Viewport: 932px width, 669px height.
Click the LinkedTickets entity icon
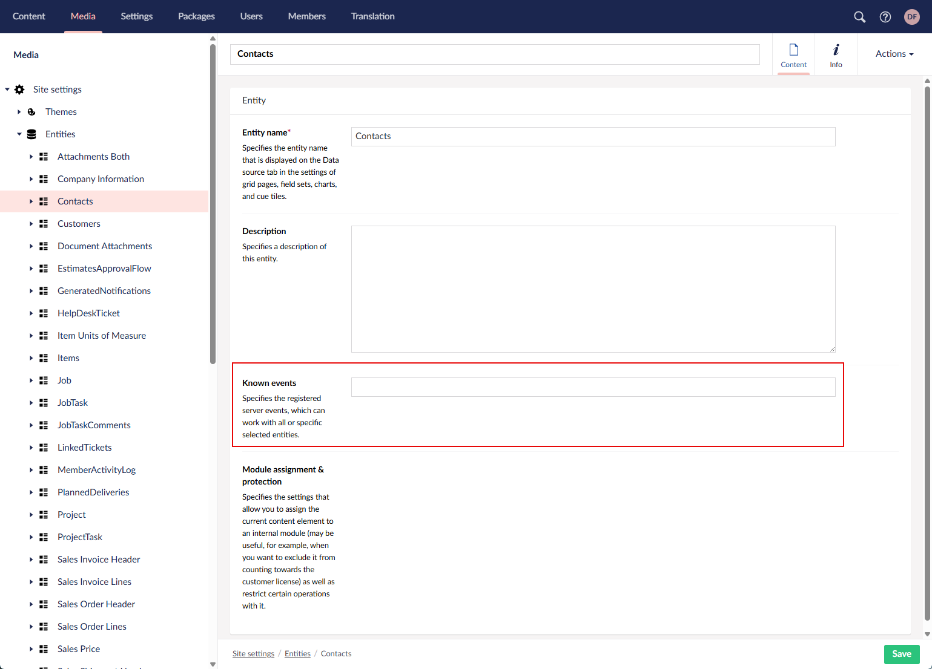(44, 448)
